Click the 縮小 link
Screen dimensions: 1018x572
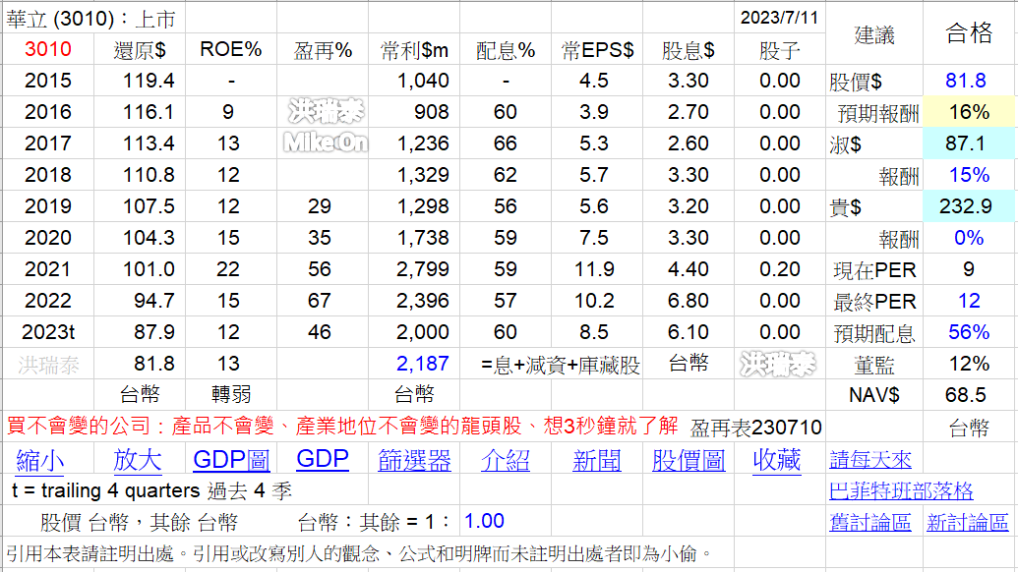tap(39, 461)
